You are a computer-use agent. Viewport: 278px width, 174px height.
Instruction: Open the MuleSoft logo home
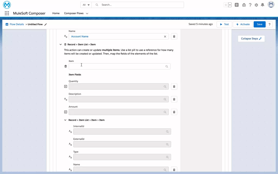click(x=7, y=5)
